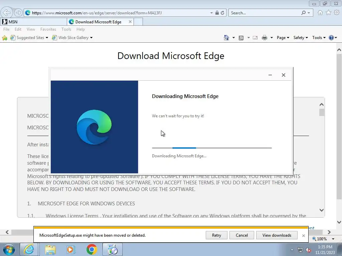
Task: Click the refresh icon in address bar
Action: pos(222,13)
